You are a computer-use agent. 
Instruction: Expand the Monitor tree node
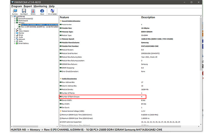[x=15, y=33]
